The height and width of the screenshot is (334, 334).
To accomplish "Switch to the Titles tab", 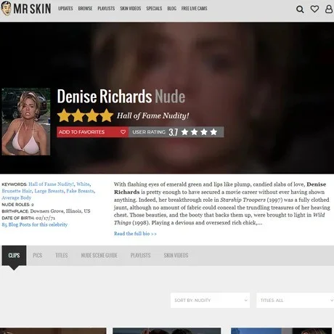I will pyautogui.click(x=62, y=256).
